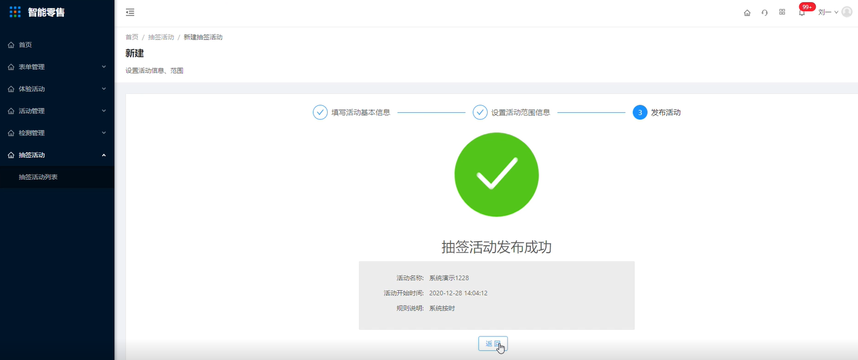Screen dimensions: 858x360
Task: Click the 抽签活动发布成功 heading
Action: (x=497, y=247)
